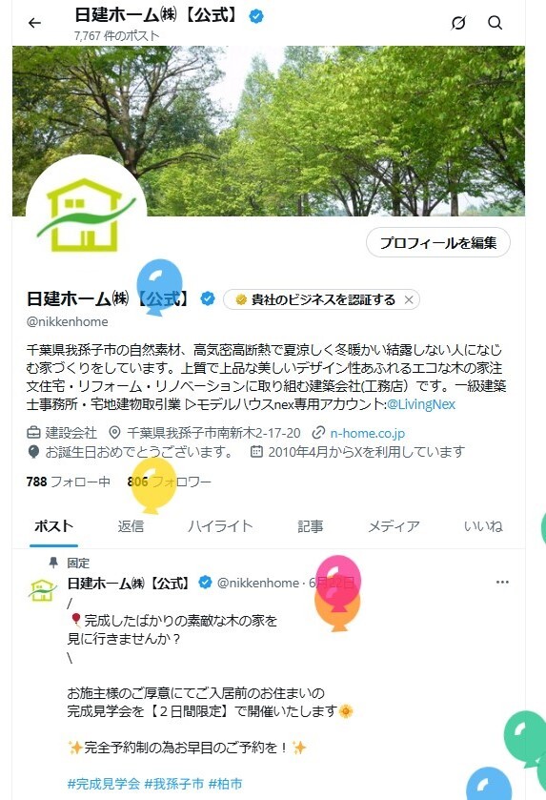Click 貴社のビジネスを認証する button
The image size is (546, 800).
[315, 300]
